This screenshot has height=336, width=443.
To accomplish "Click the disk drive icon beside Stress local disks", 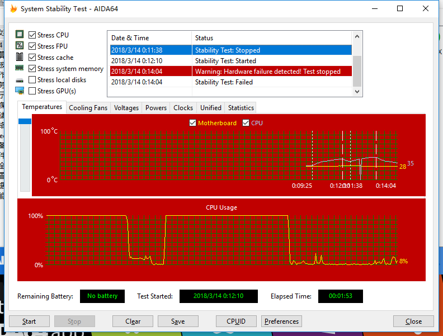I will click(x=20, y=81).
